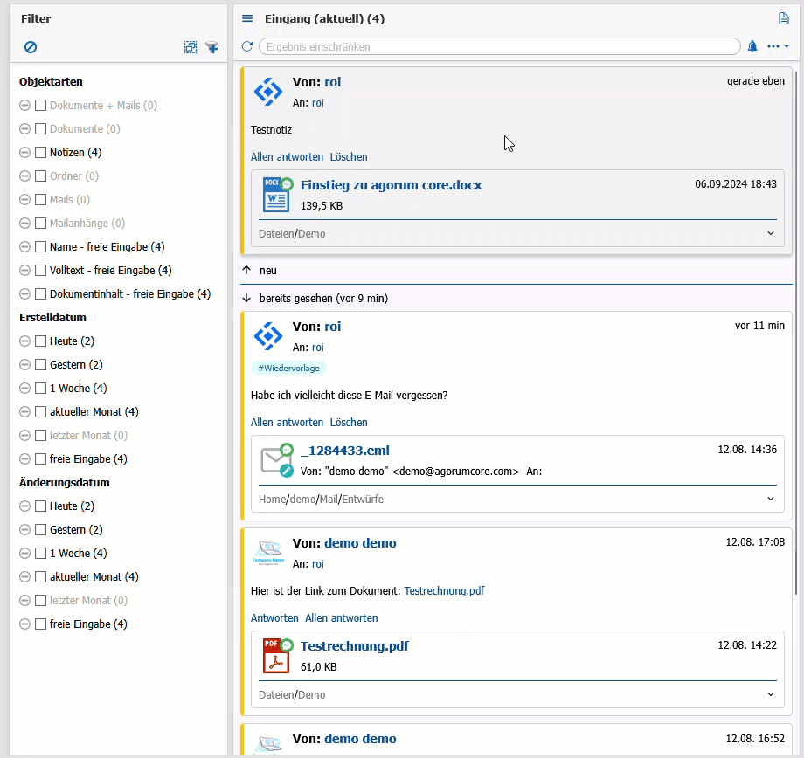The width and height of the screenshot is (804, 758).
Task: Click the down arrow beside bereits gesehen
Action: coord(246,298)
